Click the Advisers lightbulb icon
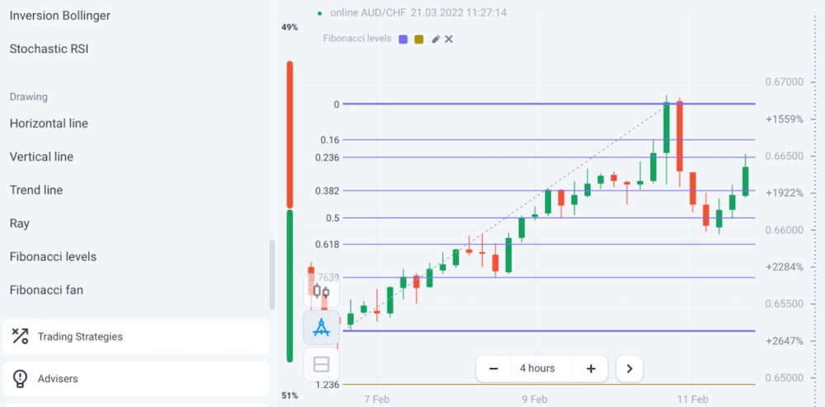Image resolution: width=825 pixels, height=407 pixels. (x=20, y=379)
